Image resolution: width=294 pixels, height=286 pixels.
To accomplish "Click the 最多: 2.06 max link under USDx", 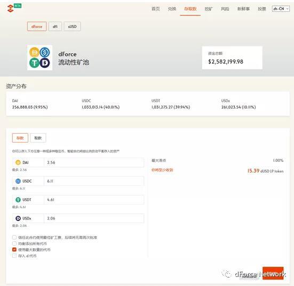I will click(20, 225).
